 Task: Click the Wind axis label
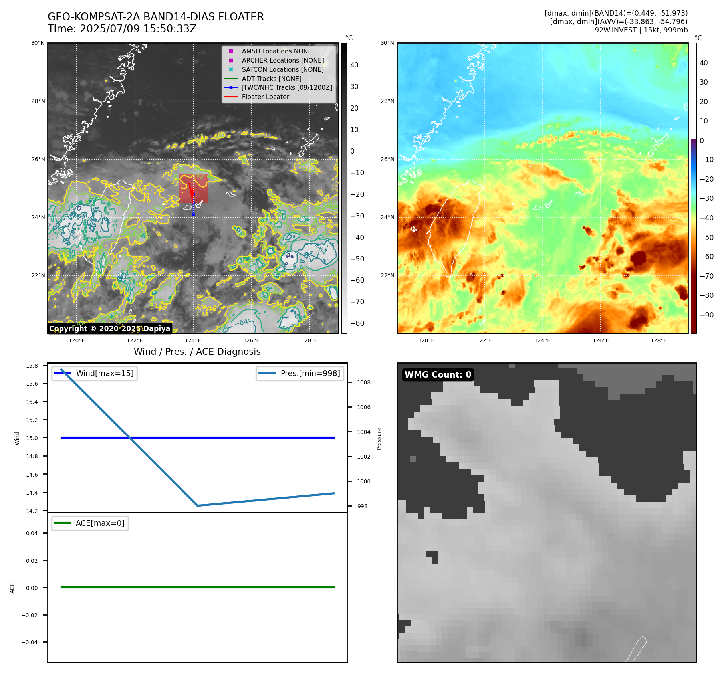pos(17,438)
